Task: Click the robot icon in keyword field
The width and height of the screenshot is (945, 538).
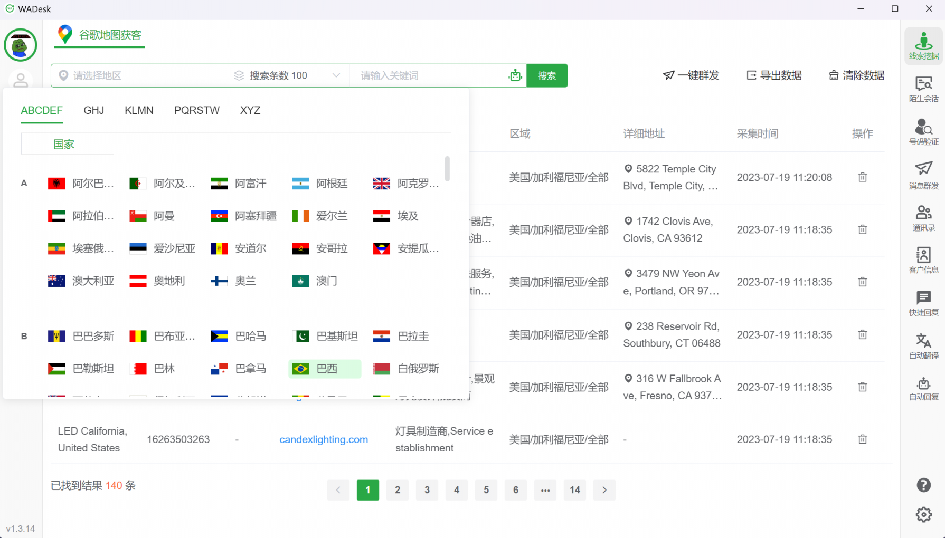Action: (515, 75)
